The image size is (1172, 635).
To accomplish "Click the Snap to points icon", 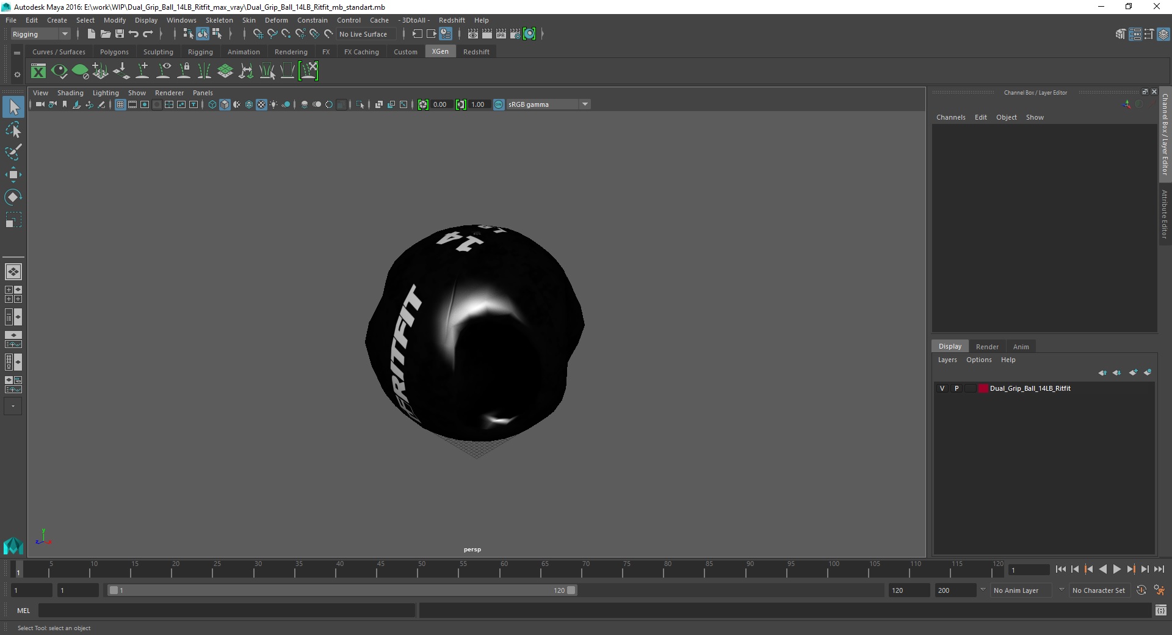I will [286, 34].
